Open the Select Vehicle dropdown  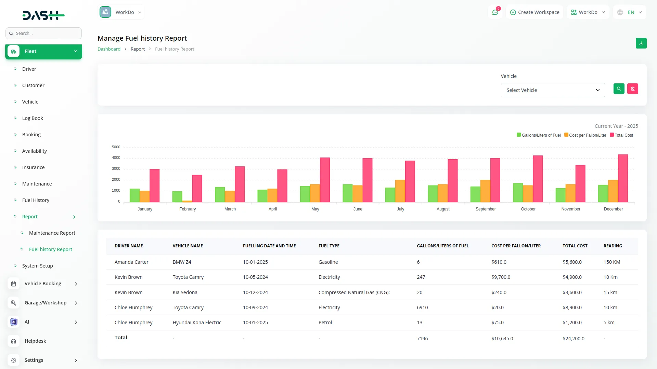(x=553, y=90)
